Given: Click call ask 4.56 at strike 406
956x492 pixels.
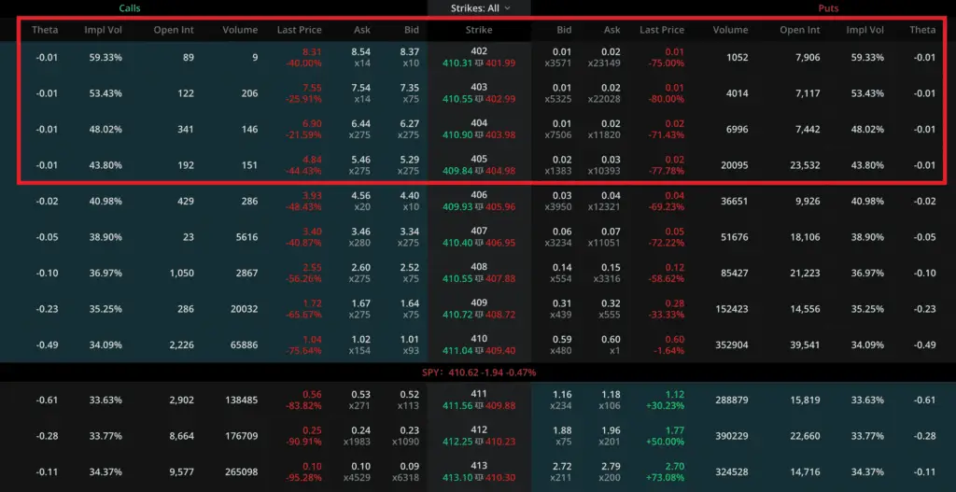Looking at the screenshot, I should (x=361, y=196).
